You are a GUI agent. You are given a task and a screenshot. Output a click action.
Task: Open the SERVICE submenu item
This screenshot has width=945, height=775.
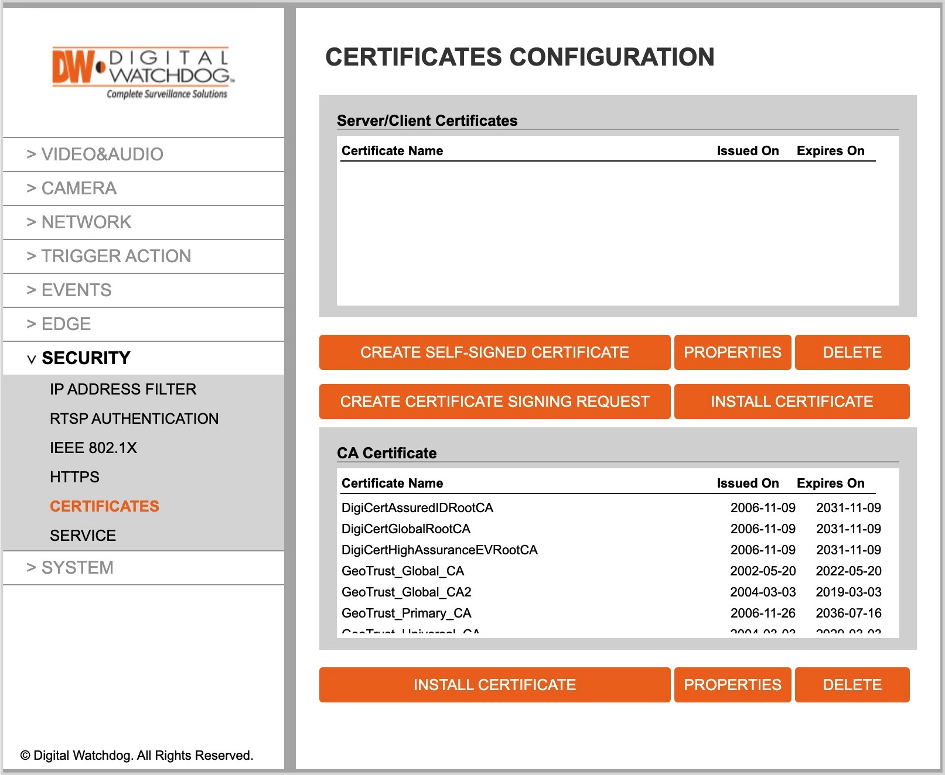83,536
